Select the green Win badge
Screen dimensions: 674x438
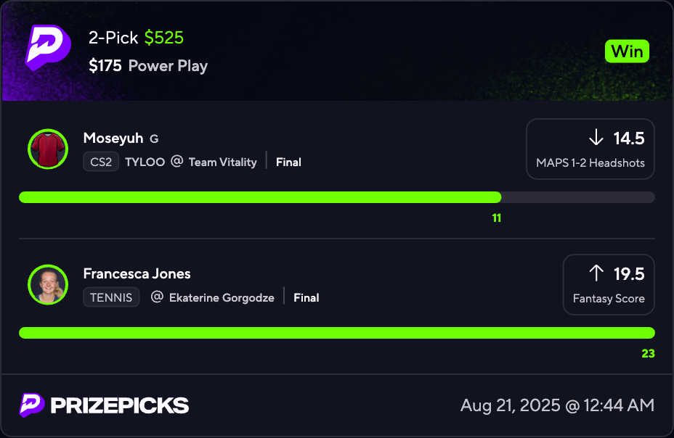pyautogui.click(x=627, y=51)
